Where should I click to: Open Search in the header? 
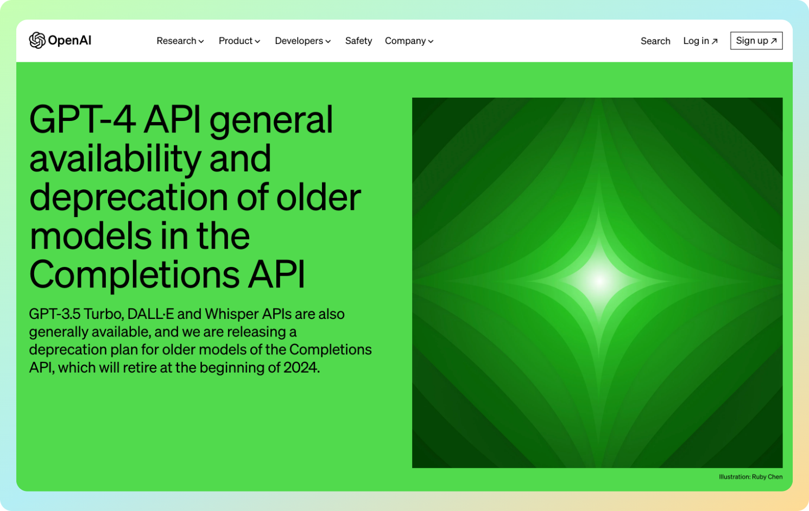click(655, 41)
